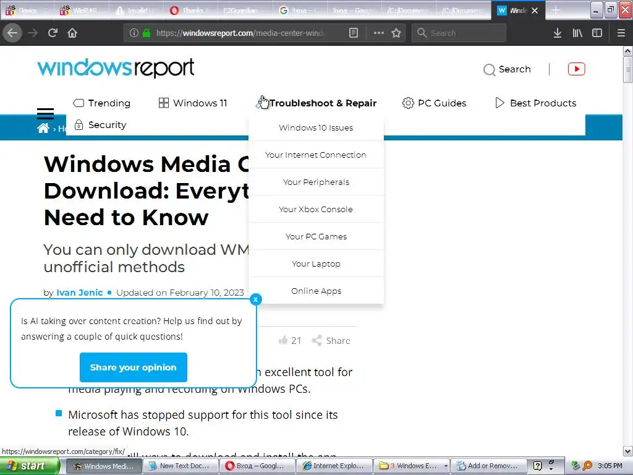This screenshot has height=475, width=633.
Task: Click the page scrollbar up arrow
Action: pos(628,51)
